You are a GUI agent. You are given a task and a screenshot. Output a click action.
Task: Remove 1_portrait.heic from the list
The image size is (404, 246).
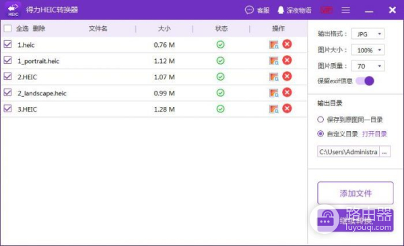[287, 60]
